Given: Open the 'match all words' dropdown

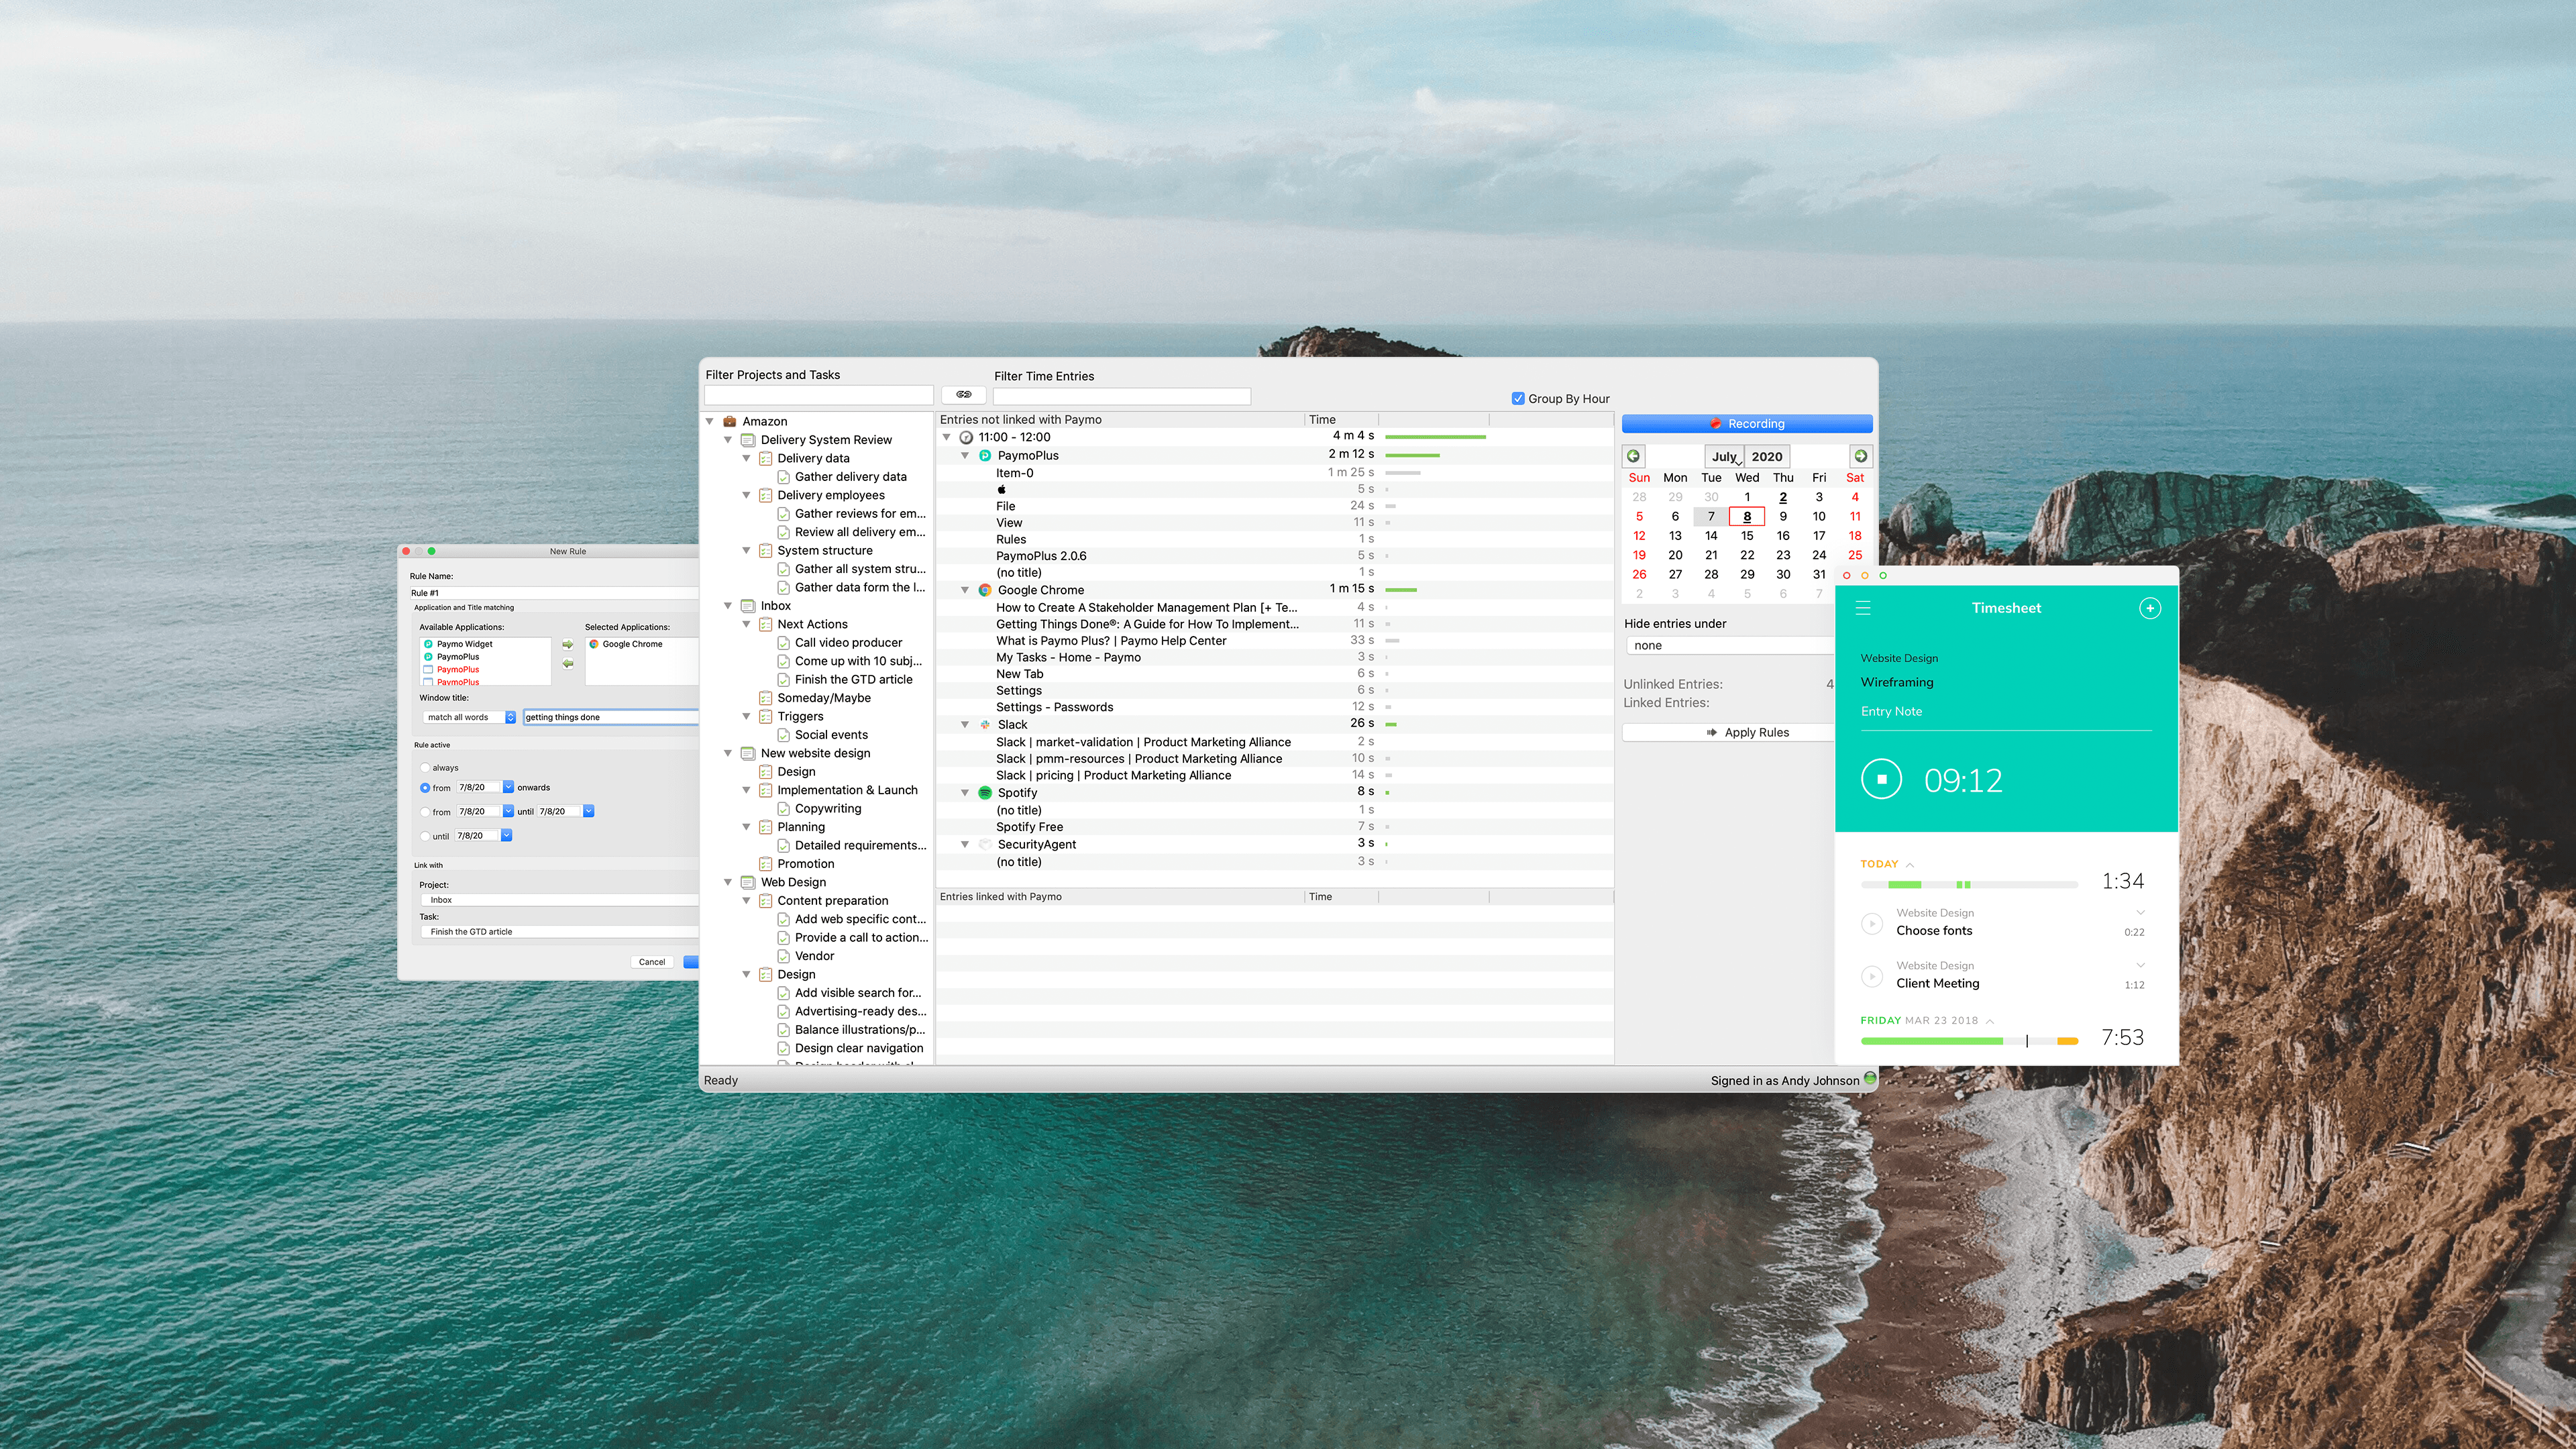Looking at the screenshot, I should pos(469,717).
